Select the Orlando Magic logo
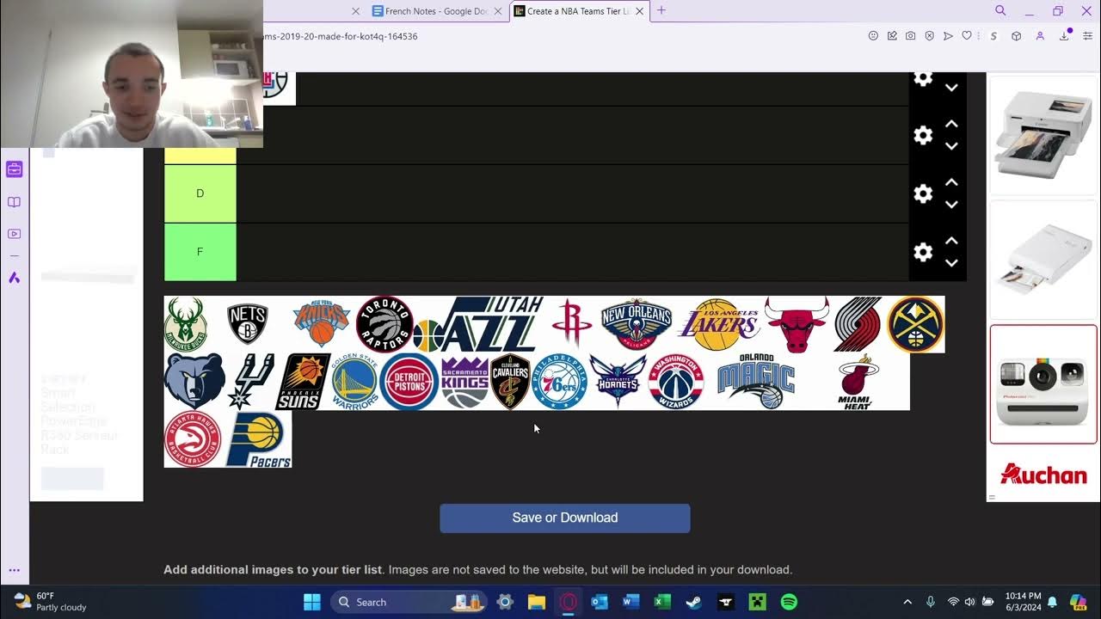Image resolution: width=1101 pixels, height=619 pixels. click(757, 381)
